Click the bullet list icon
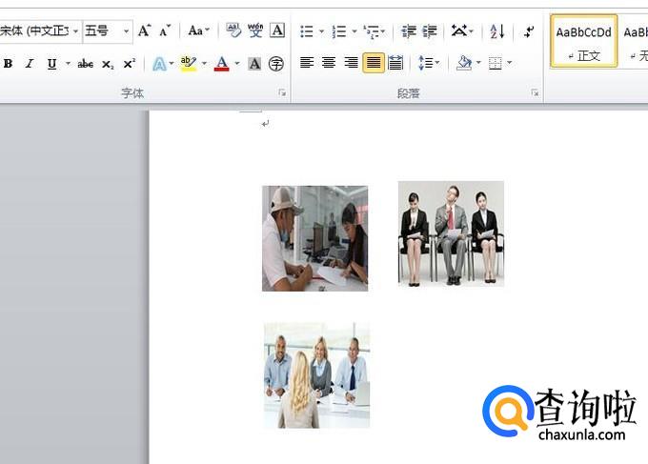Viewport: 648px width, 464px height. [306, 31]
